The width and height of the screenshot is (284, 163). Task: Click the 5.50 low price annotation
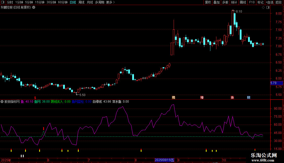tap(82, 95)
